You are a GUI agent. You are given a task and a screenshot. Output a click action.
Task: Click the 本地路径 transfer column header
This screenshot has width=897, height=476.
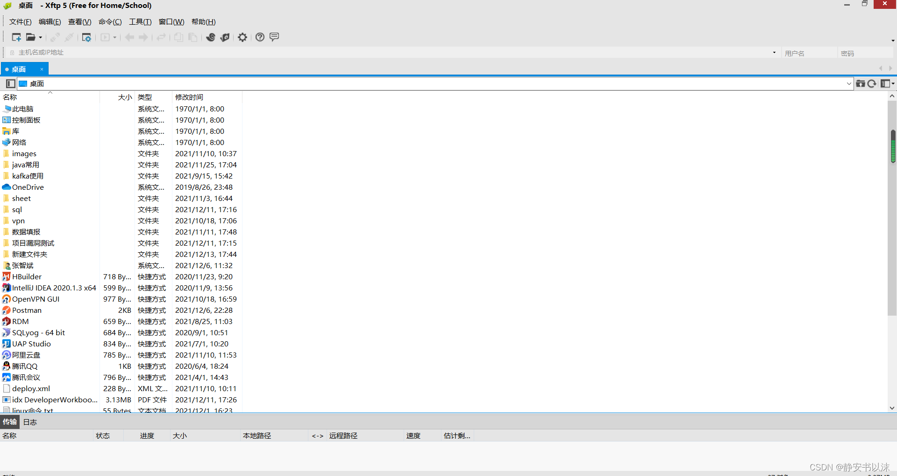(x=274, y=436)
